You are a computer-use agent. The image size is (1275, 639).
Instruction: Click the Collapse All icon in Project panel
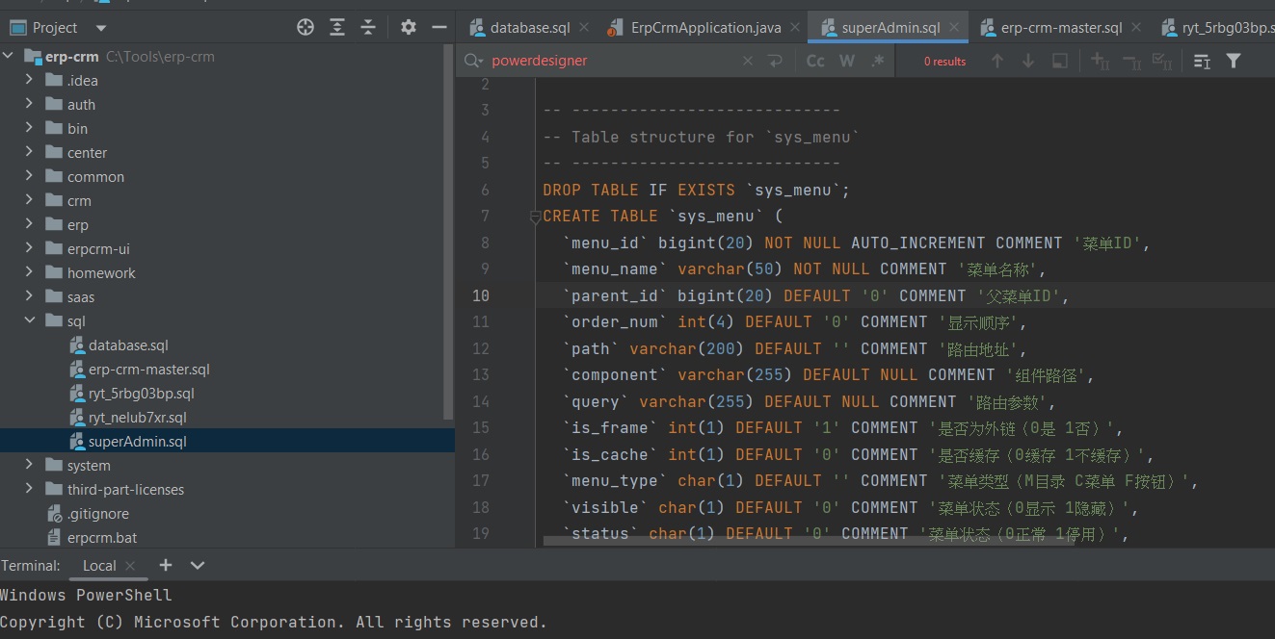click(x=368, y=28)
